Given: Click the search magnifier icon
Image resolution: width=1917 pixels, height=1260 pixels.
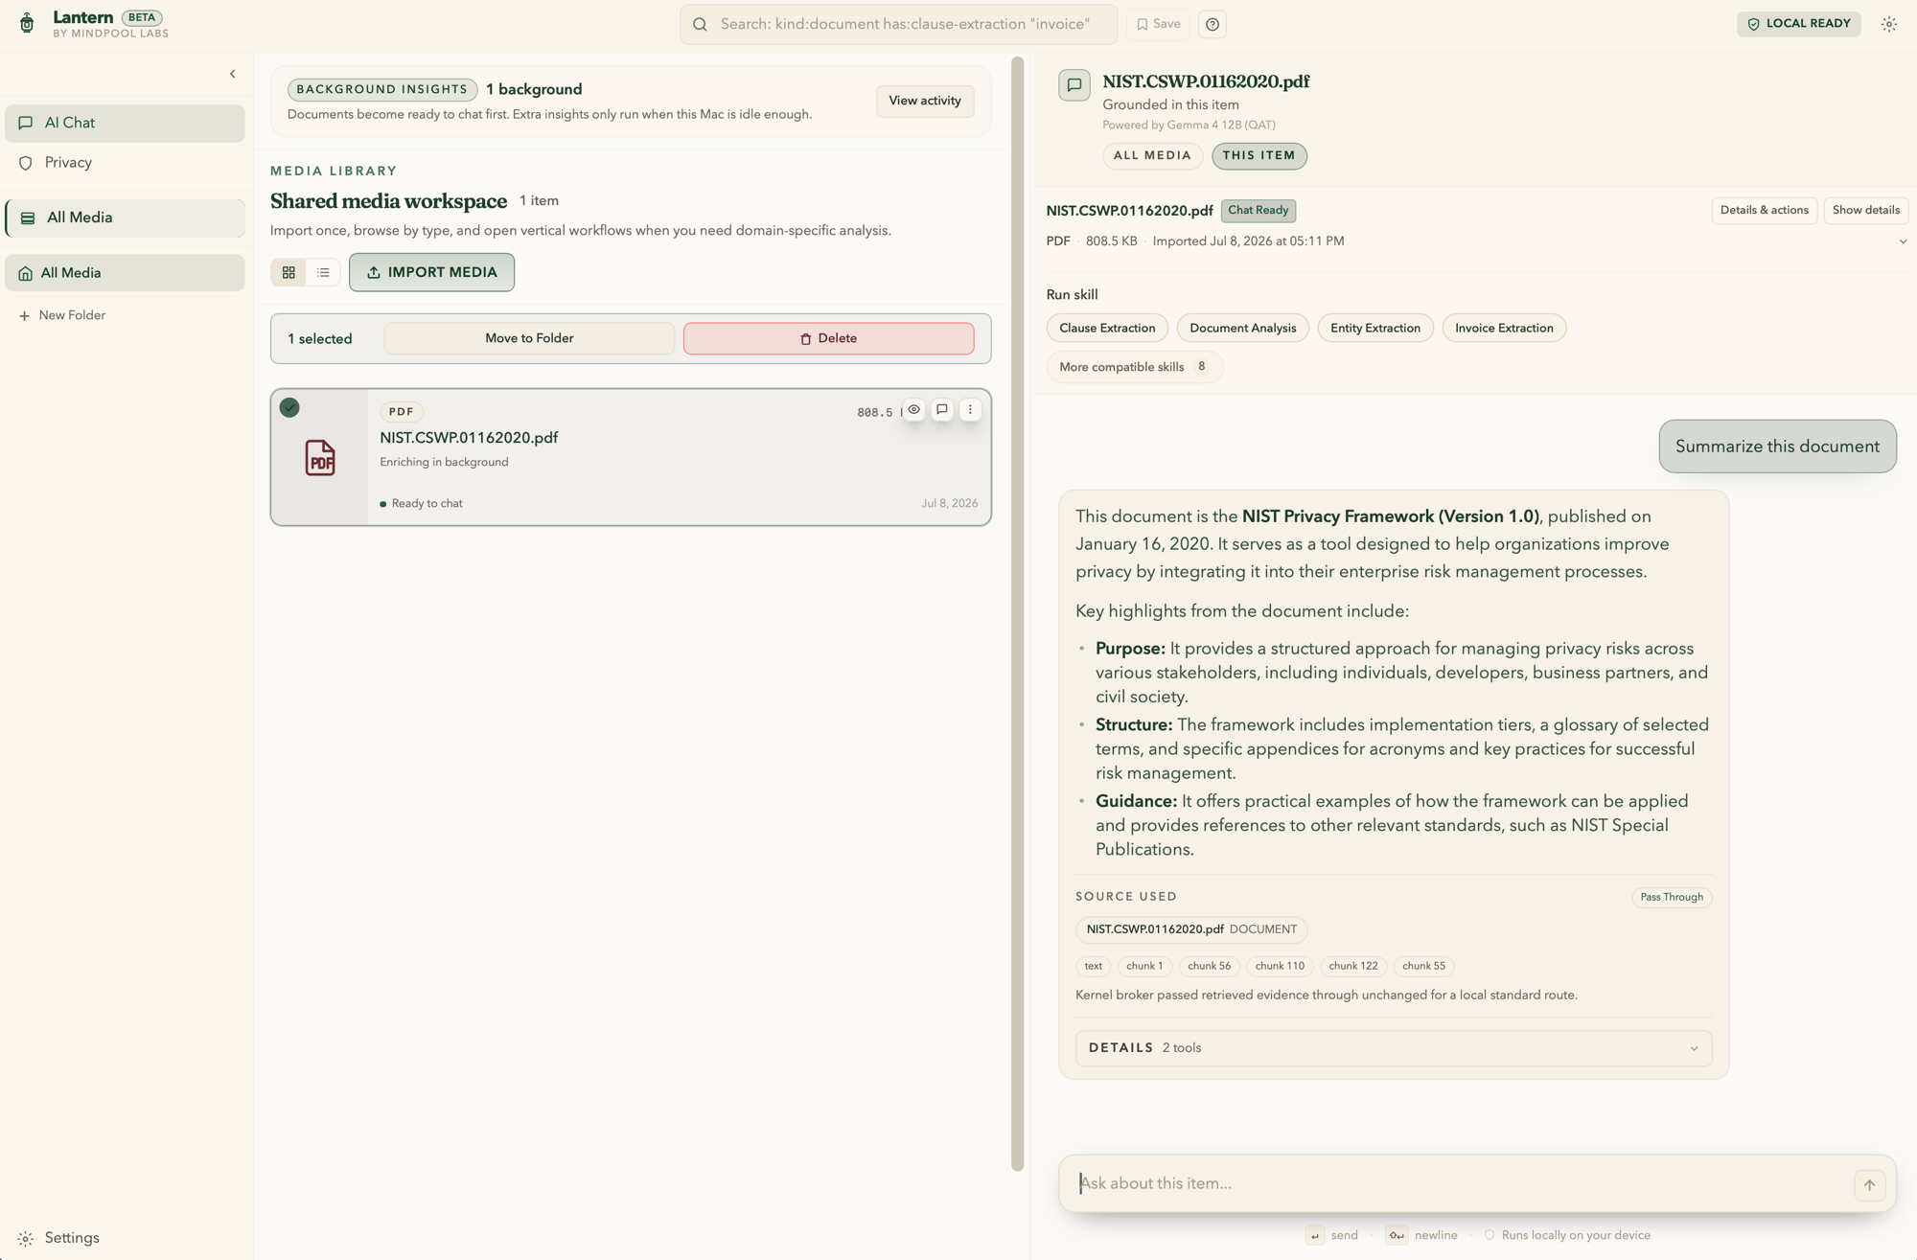Looking at the screenshot, I should (x=700, y=25).
